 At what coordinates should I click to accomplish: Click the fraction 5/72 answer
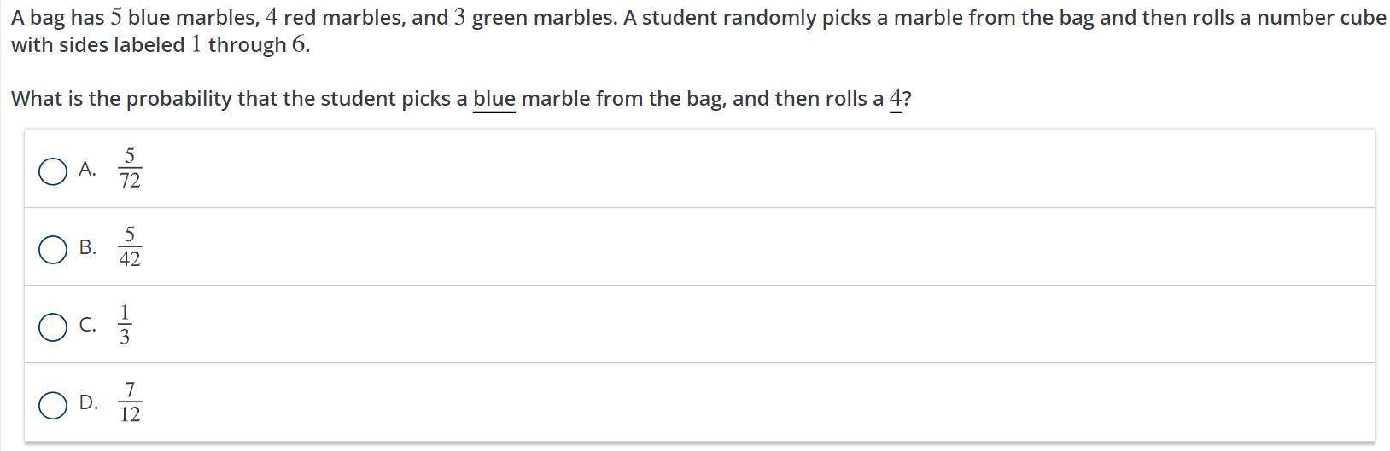(130, 168)
